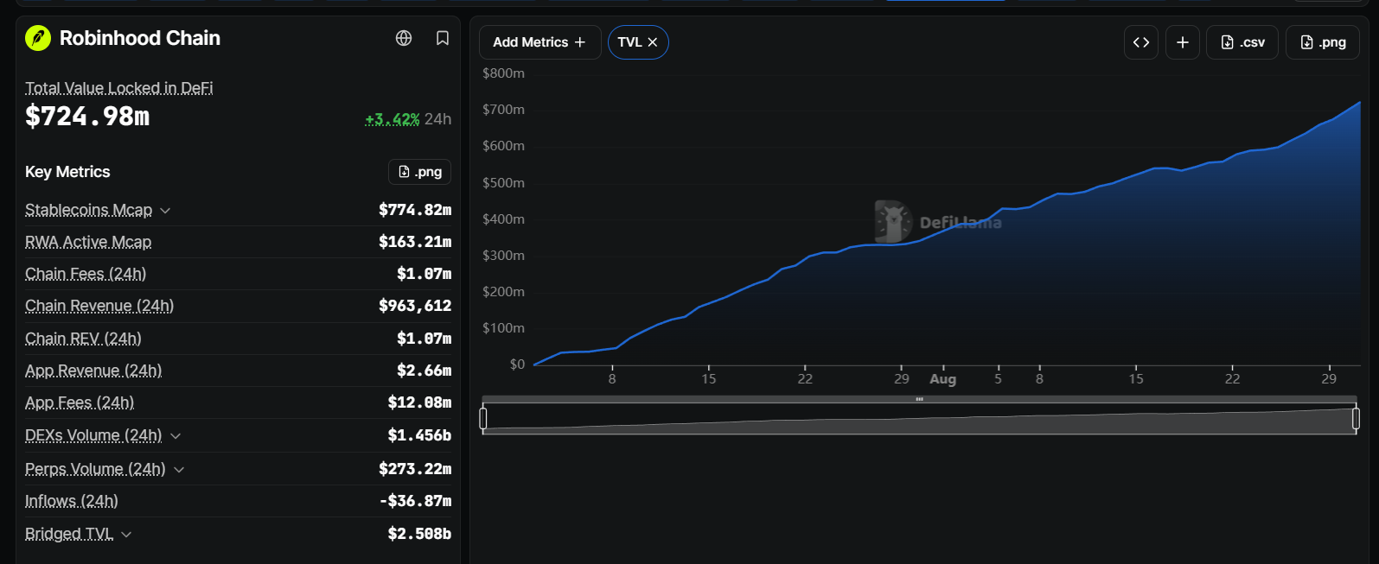Expand the DEXs Volume (24h) row
Viewport: 1379px width, 564px height.
coord(176,436)
